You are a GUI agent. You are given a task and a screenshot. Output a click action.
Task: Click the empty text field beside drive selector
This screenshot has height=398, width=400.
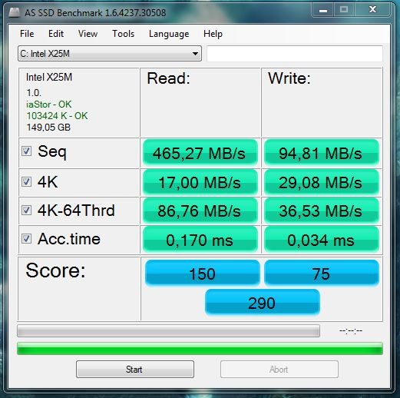(295, 54)
